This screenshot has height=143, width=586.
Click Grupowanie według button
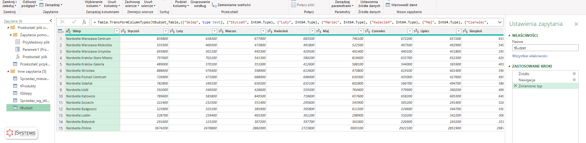(x=200, y=4)
